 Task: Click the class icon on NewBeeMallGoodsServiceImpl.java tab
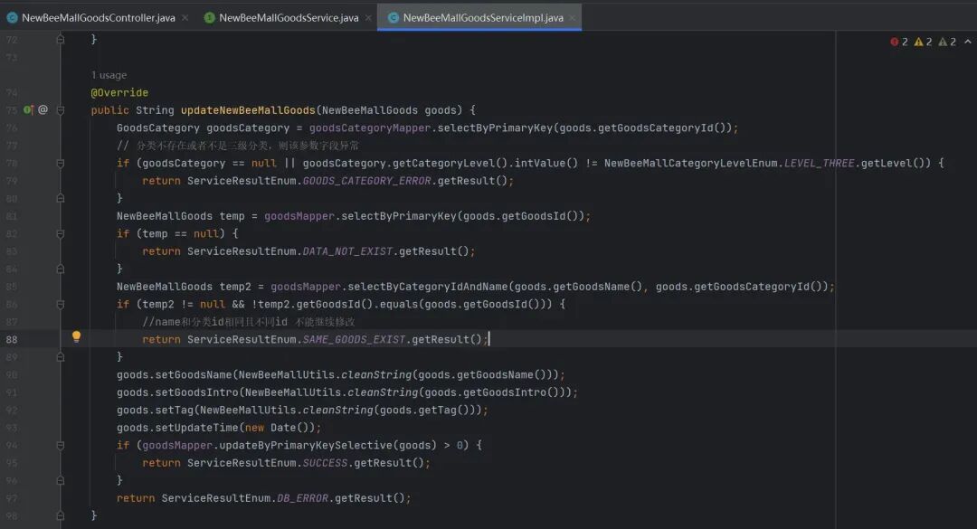click(394, 18)
